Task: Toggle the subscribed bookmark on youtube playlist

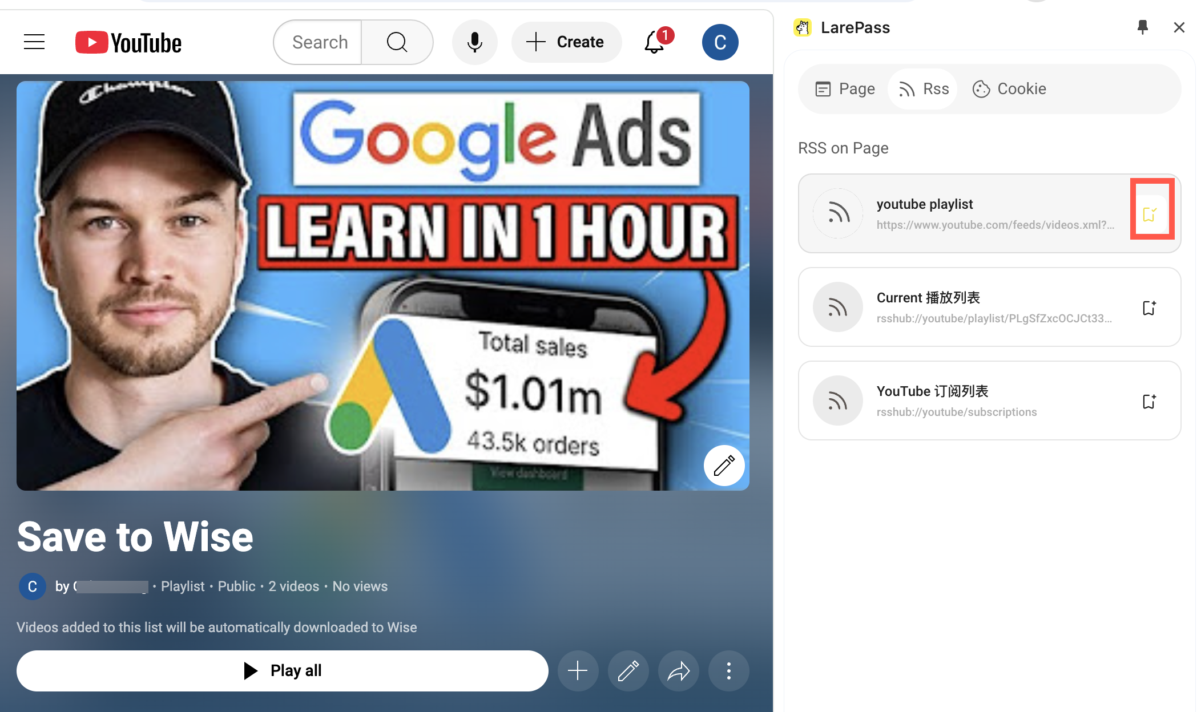Action: (1150, 214)
